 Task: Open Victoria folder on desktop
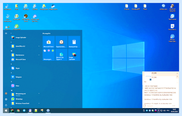tap(126, 7)
